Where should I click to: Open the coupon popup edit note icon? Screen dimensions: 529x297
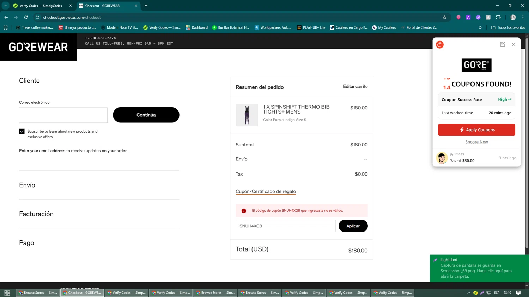pos(503,44)
